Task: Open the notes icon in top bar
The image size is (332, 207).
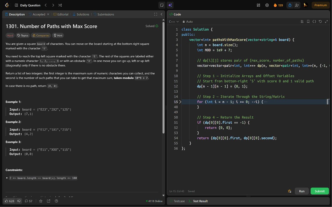Action: pyautogui.click(x=162, y=5)
